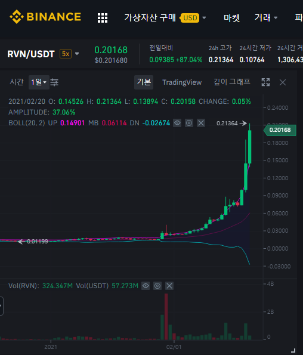Open the Binance home logo
Screen dimensions: 303x355
tap(45, 17)
